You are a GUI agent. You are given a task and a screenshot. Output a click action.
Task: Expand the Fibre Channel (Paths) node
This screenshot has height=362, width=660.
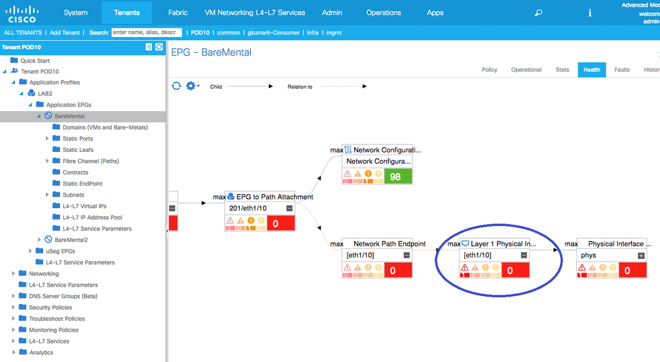pyautogui.click(x=47, y=161)
